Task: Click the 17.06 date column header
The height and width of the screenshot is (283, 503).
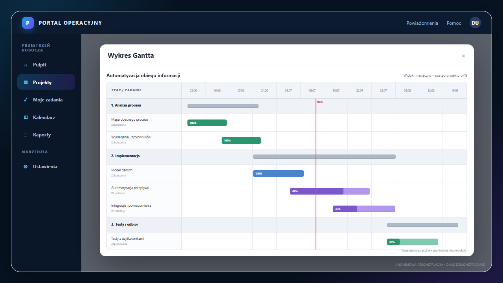Action: tap(241, 90)
